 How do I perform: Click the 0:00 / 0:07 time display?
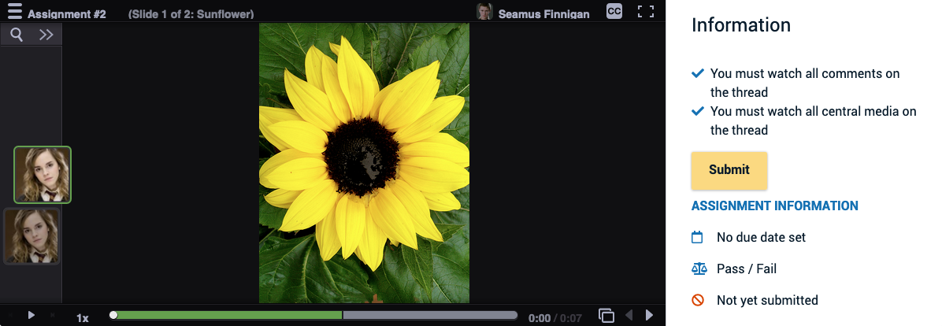pyautogui.click(x=555, y=318)
